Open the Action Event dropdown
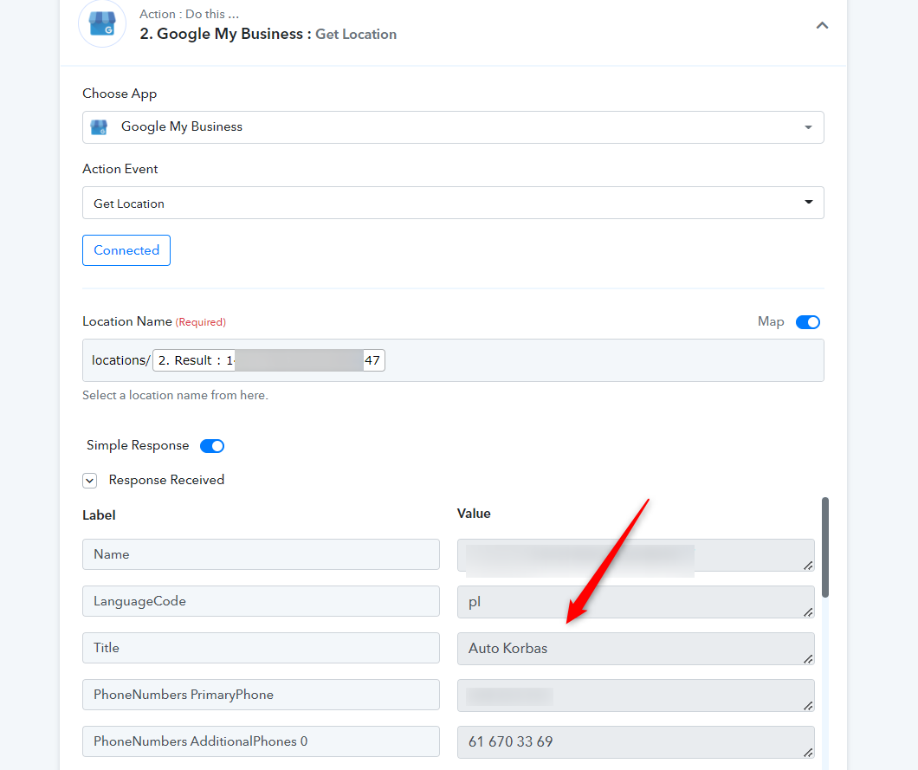This screenshot has height=770, width=918. pos(453,203)
